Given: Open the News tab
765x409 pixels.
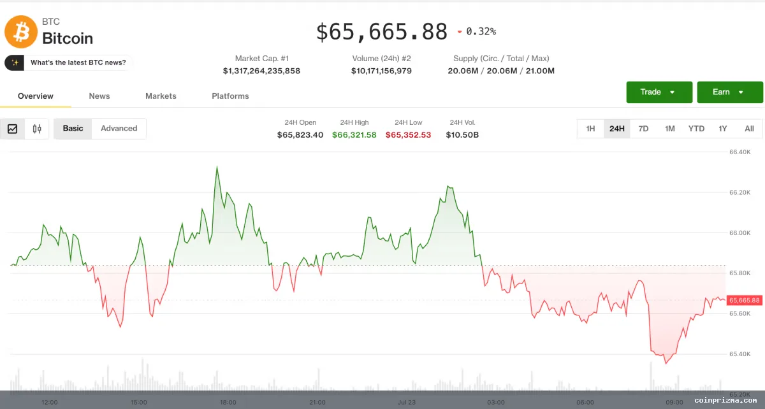Looking at the screenshot, I should pos(99,96).
